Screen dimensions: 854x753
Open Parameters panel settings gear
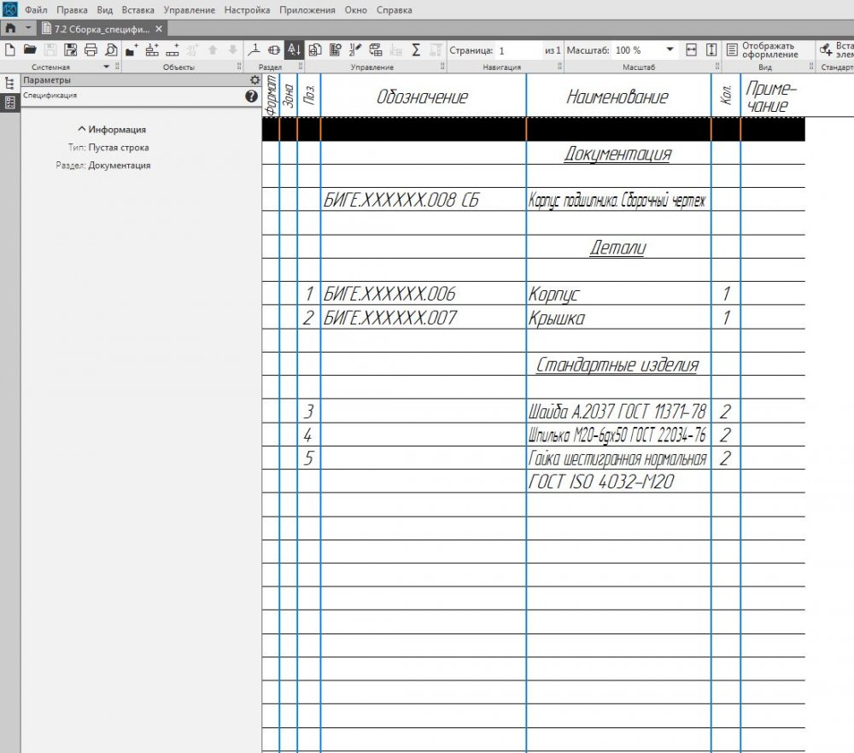[x=254, y=80]
